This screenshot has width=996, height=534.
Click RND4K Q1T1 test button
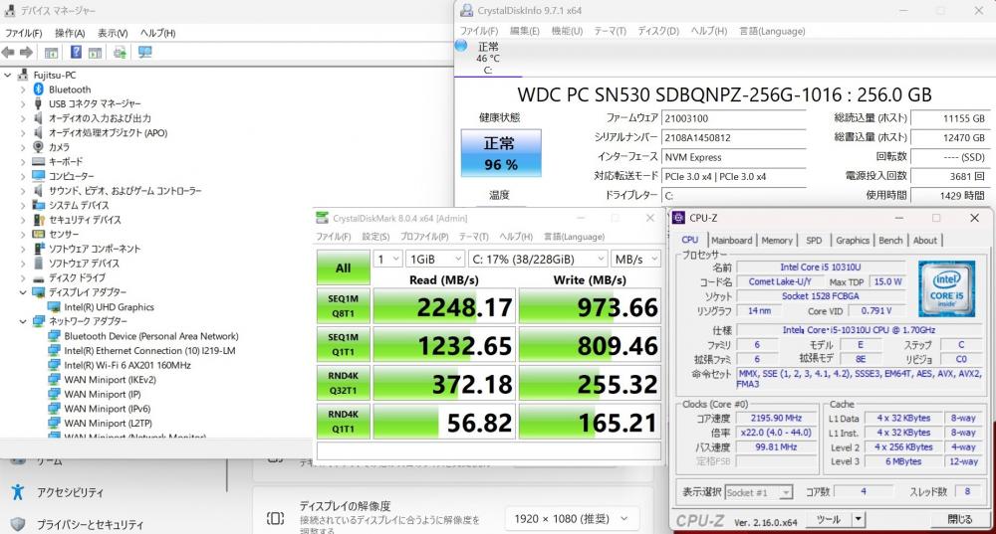click(343, 422)
